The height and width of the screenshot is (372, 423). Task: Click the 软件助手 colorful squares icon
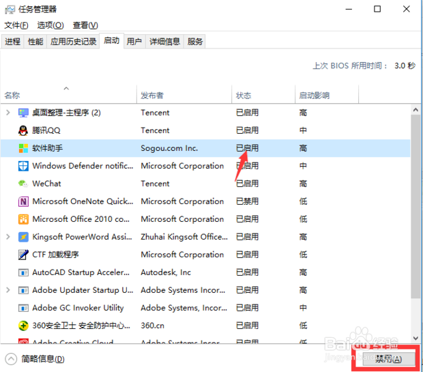coord(23,148)
